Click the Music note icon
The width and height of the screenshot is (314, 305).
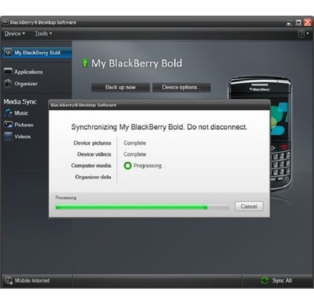8,113
